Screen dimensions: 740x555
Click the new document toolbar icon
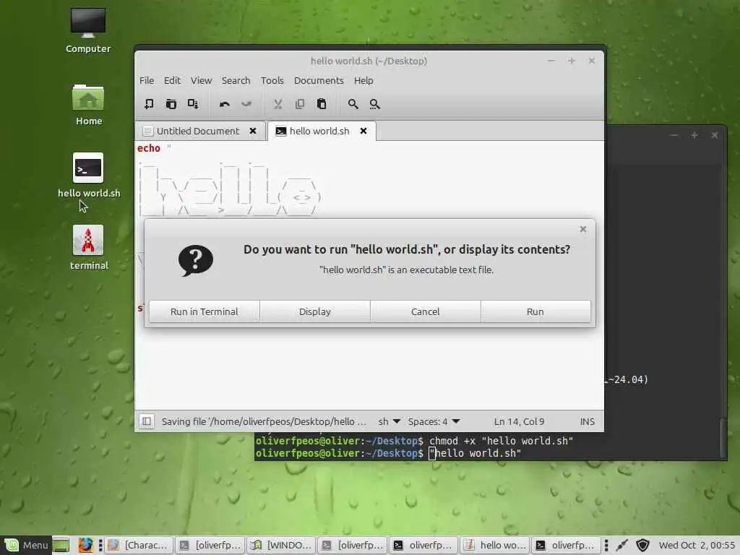point(149,104)
